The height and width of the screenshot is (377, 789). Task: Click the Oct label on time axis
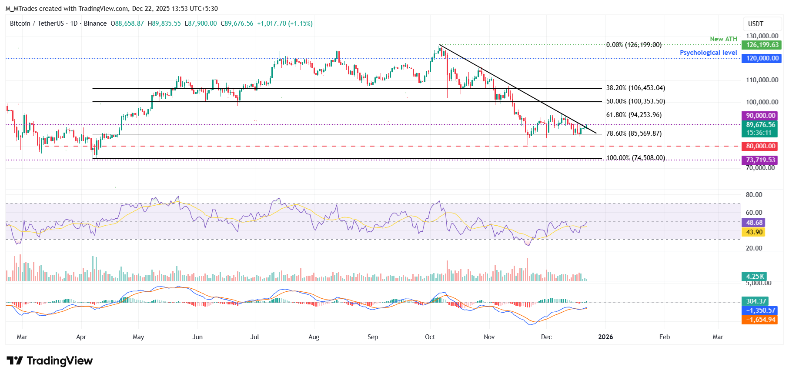point(430,337)
